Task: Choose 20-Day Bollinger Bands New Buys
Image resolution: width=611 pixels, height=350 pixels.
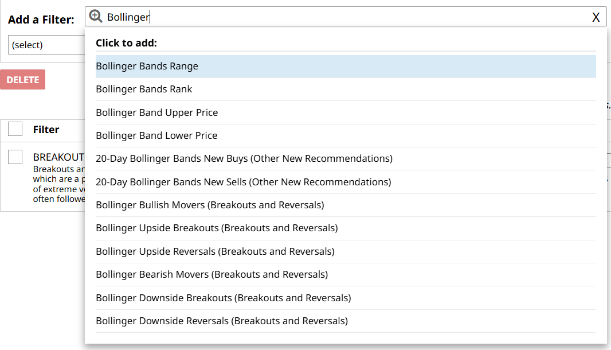Action: [x=244, y=158]
